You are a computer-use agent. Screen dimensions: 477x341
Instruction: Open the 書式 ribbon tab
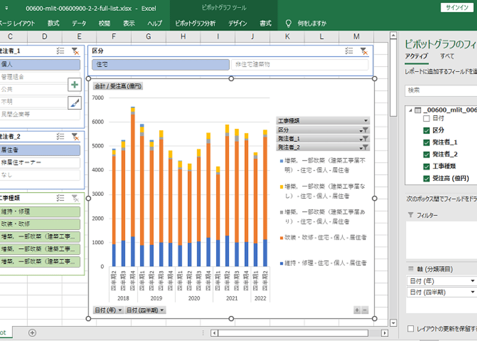coord(265,23)
